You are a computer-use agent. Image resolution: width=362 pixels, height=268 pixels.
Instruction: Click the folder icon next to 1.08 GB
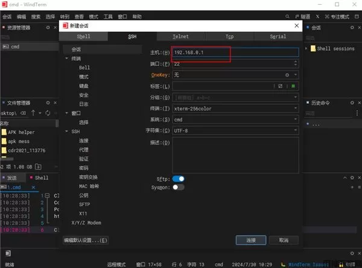[38, 167]
